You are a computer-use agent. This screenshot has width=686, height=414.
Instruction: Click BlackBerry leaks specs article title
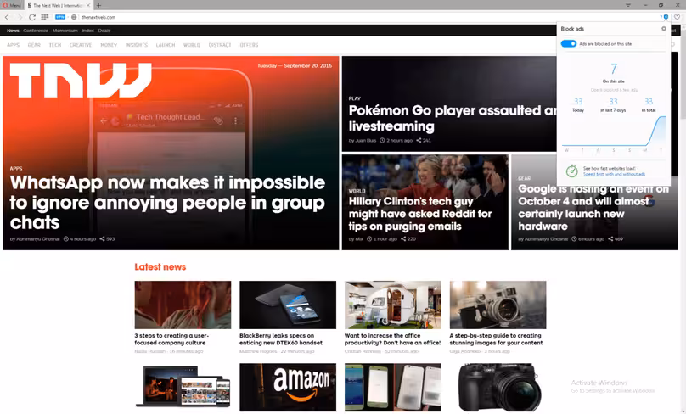point(281,339)
